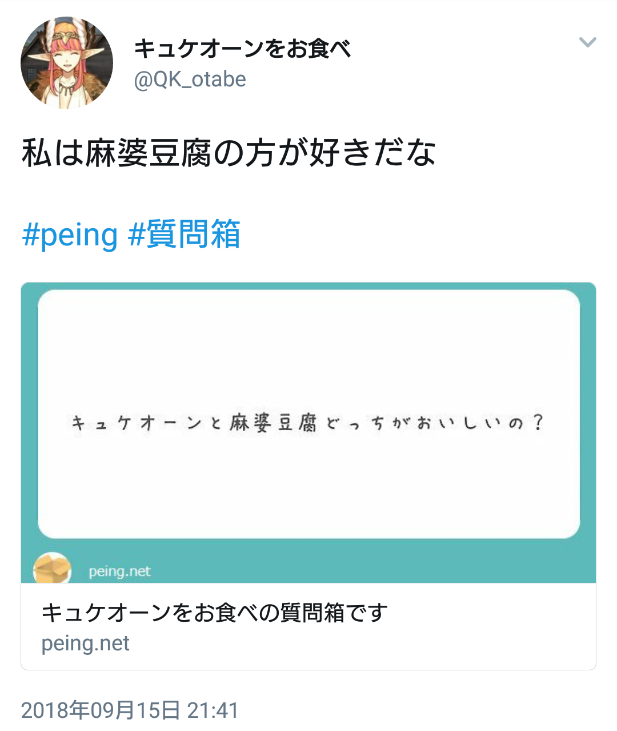Open the card title キュケオーンをお食べの質問箱です
Screen dimensions: 617x731
click(214, 613)
